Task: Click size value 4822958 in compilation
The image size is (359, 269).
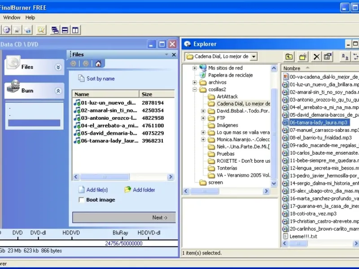Action: pyautogui.click(x=153, y=118)
